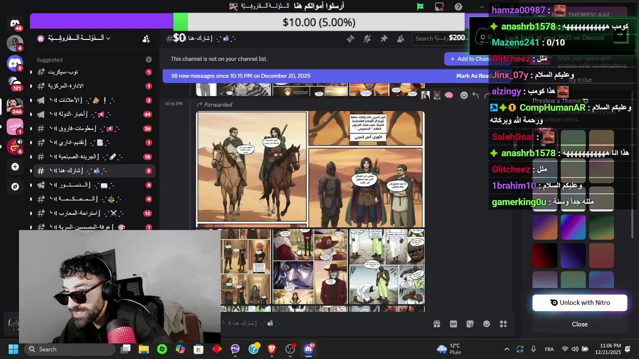Open the emoji picker in message bar
The image size is (639, 359).
click(487, 324)
